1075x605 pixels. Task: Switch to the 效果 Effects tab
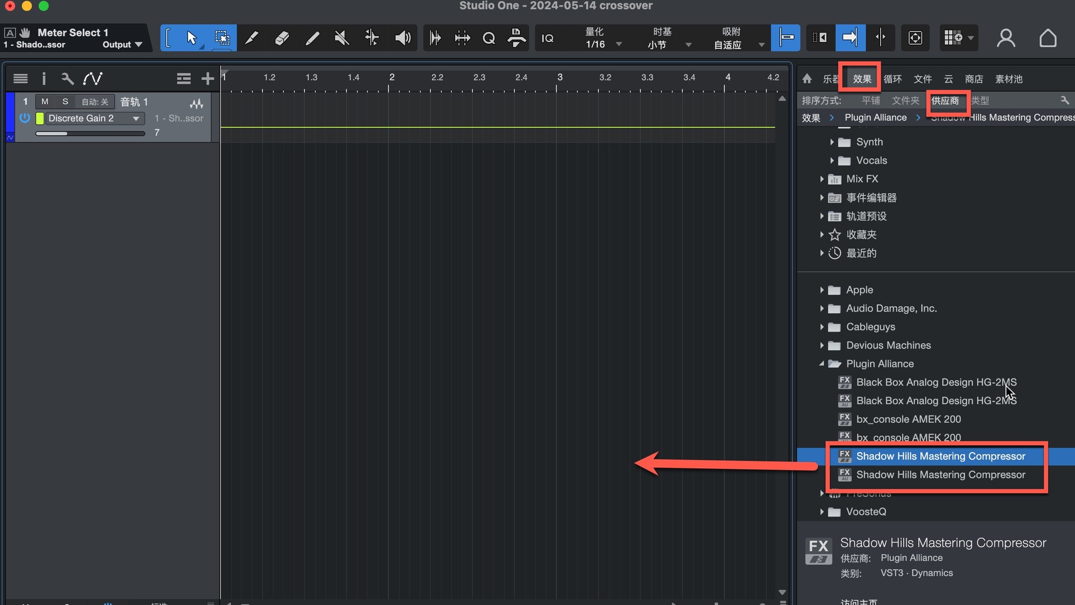tap(862, 79)
